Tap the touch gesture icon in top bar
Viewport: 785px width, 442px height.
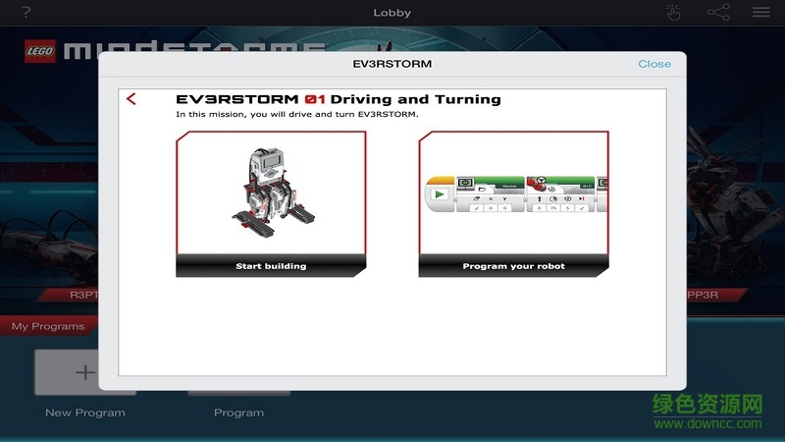[673, 13]
